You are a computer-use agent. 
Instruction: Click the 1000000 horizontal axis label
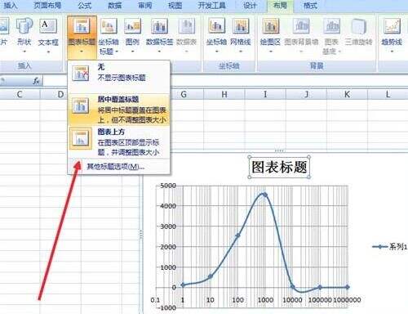(347, 300)
